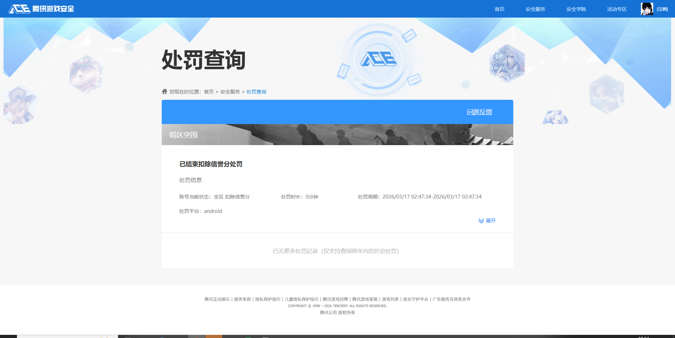Click 处罚查询 breadcrumb link
Screen dimensions: 675x338
(256, 92)
